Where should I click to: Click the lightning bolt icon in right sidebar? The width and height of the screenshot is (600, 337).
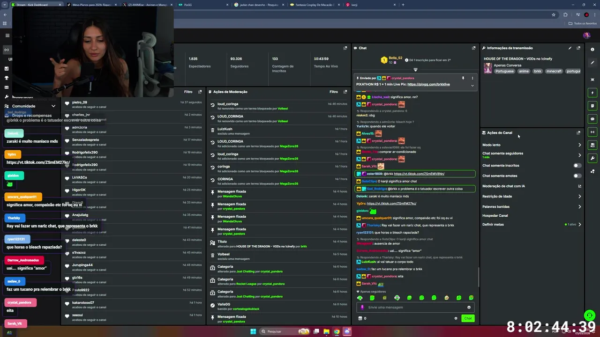click(x=592, y=93)
